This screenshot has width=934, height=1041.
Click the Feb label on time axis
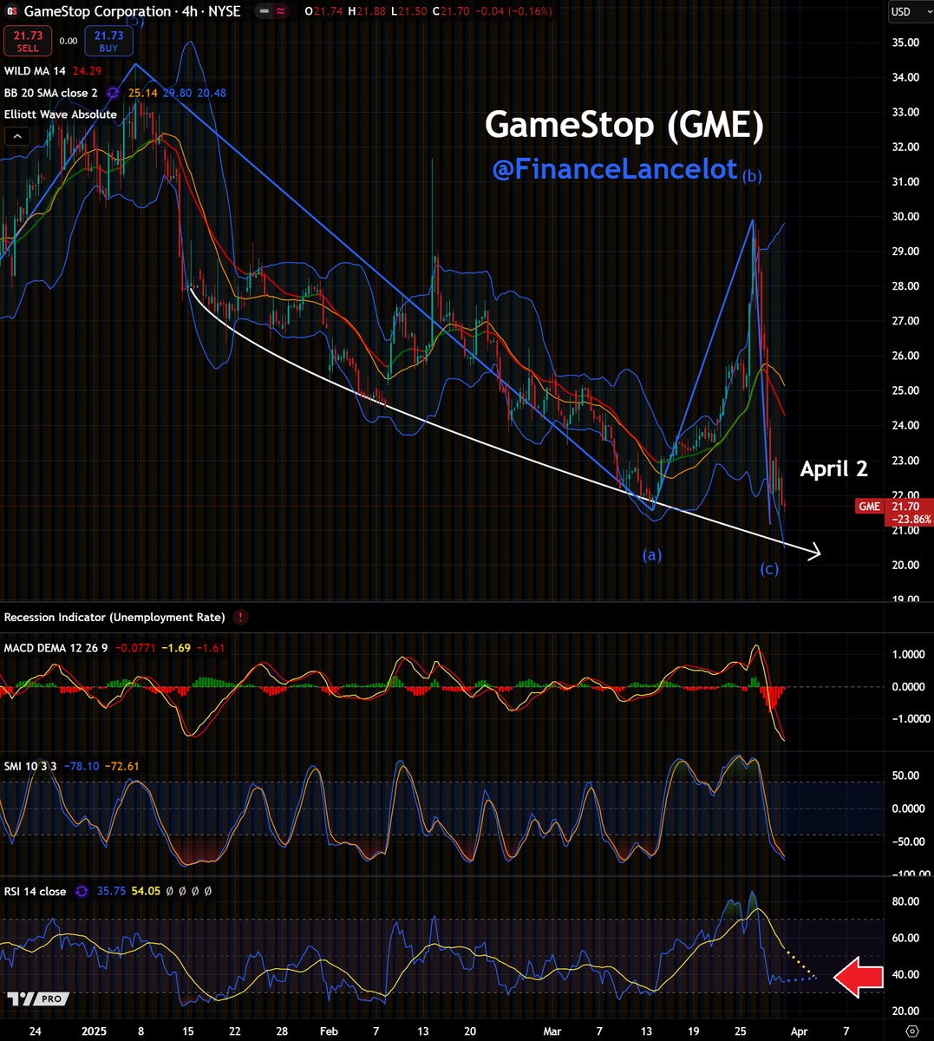[329, 1031]
